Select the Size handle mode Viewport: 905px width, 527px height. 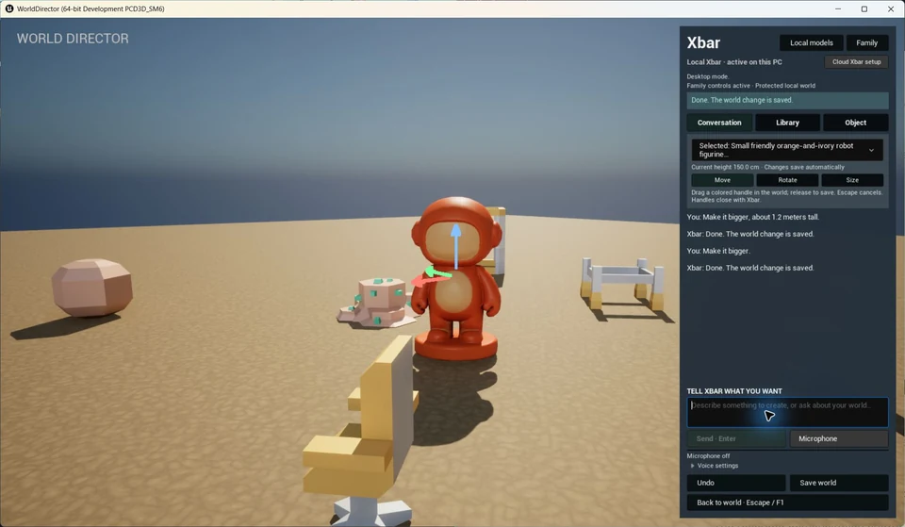pos(852,180)
